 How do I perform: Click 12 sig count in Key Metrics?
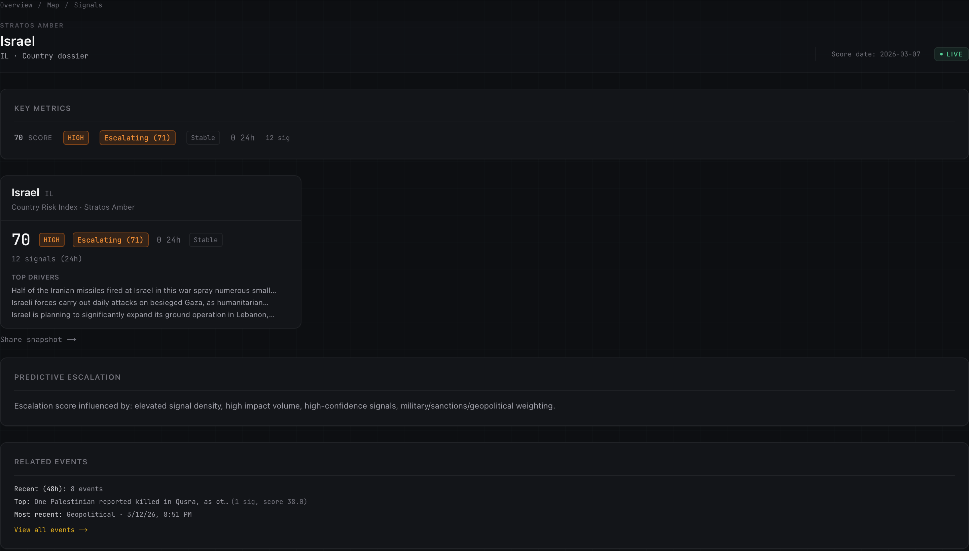(x=277, y=138)
